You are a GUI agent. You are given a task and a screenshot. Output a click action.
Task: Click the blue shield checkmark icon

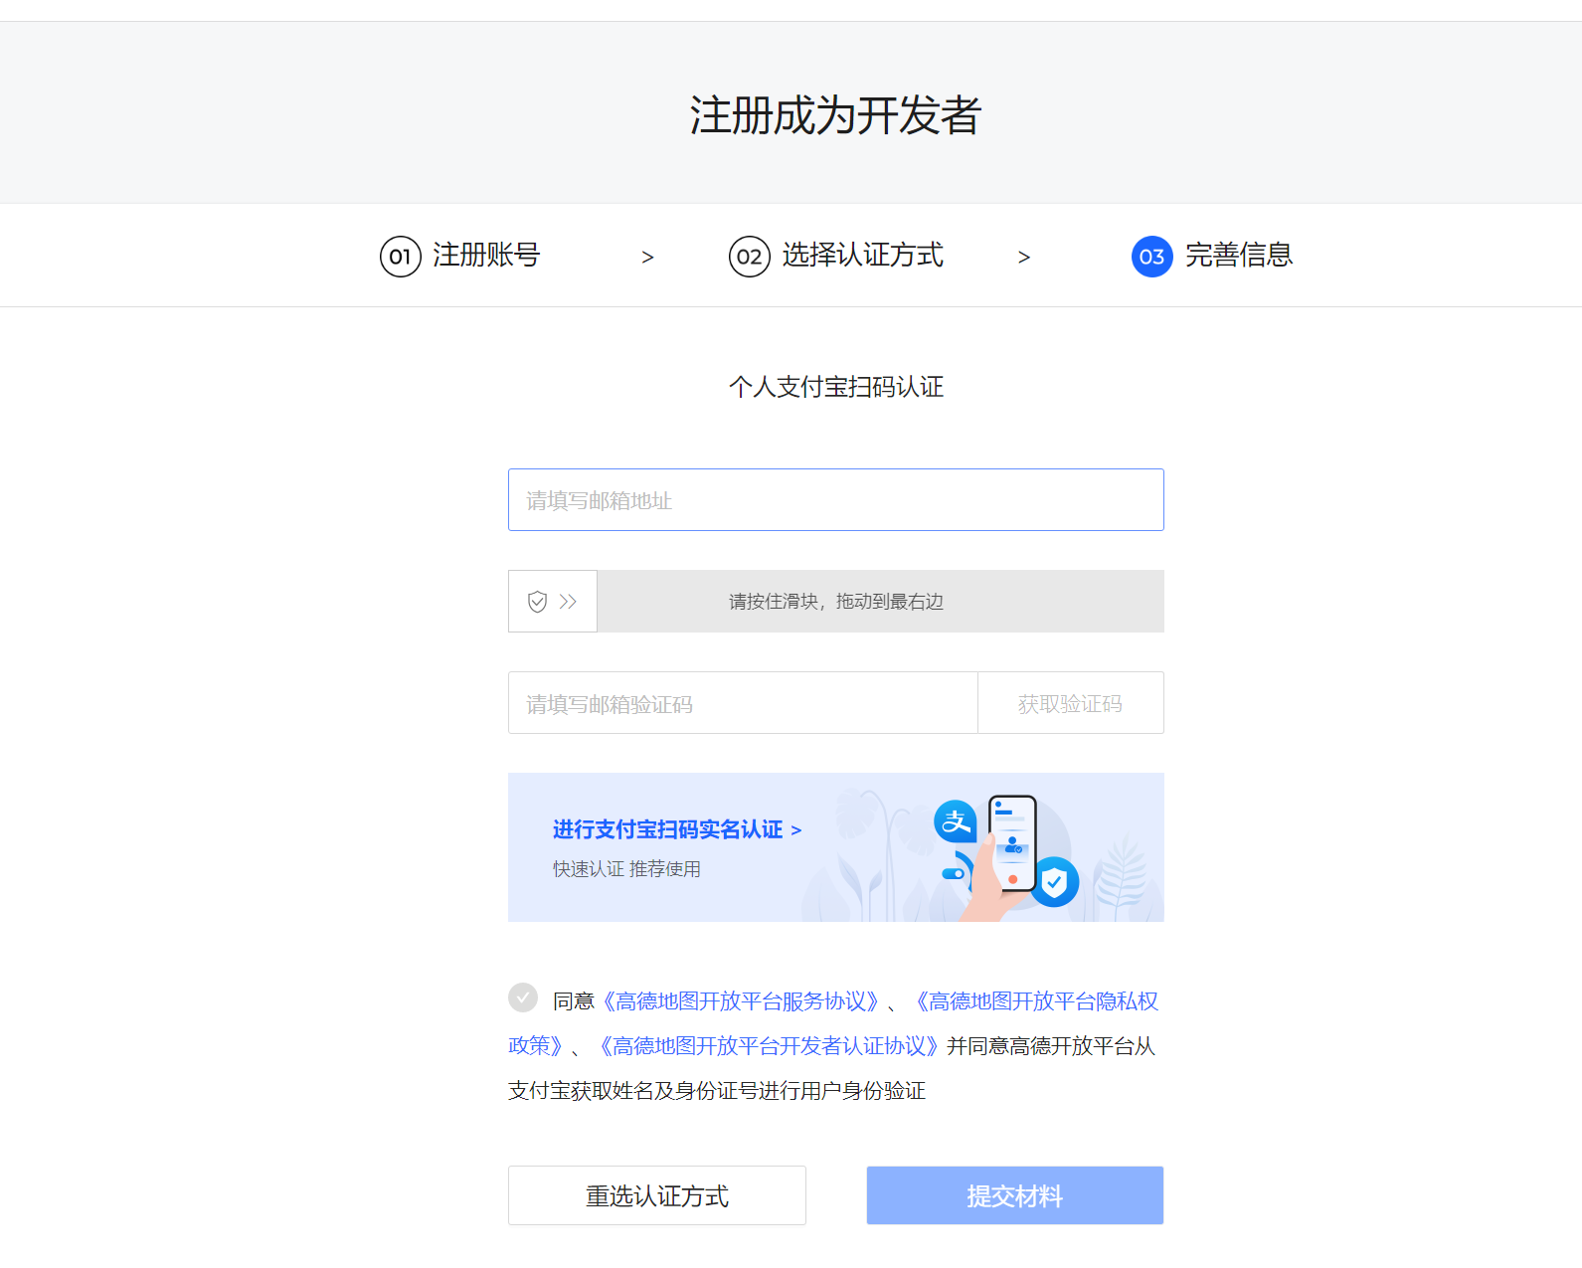(x=1054, y=881)
